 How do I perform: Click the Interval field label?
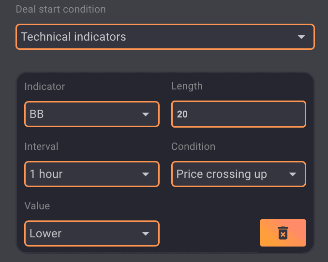click(41, 146)
